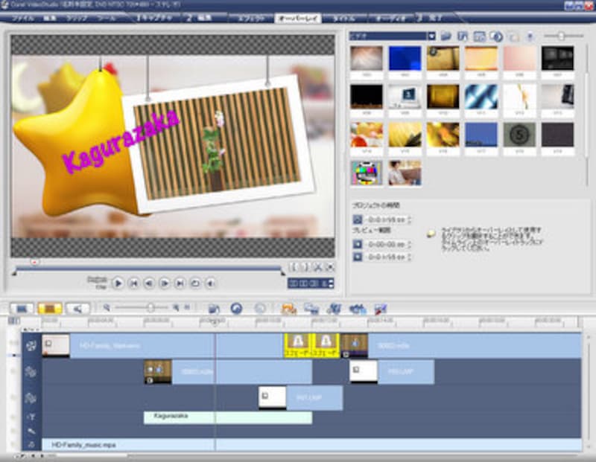Expand the library media type dropdown
The image size is (596, 462).
pos(431,36)
